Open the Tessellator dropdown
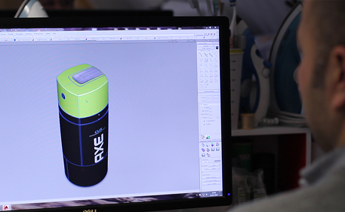Image resolution: width=345 pixels, height=212 pixels. tap(214, 165)
